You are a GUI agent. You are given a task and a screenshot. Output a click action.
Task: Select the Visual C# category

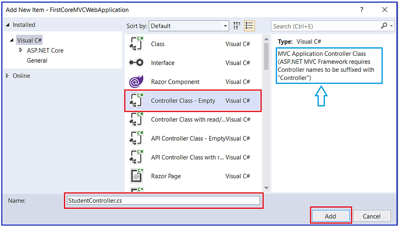click(x=29, y=40)
